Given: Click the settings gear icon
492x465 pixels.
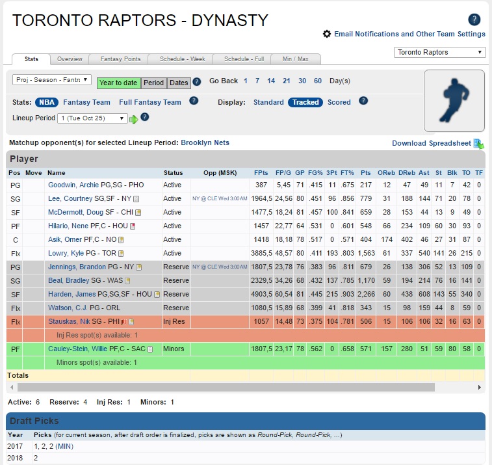Looking at the screenshot, I should click(327, 34).
